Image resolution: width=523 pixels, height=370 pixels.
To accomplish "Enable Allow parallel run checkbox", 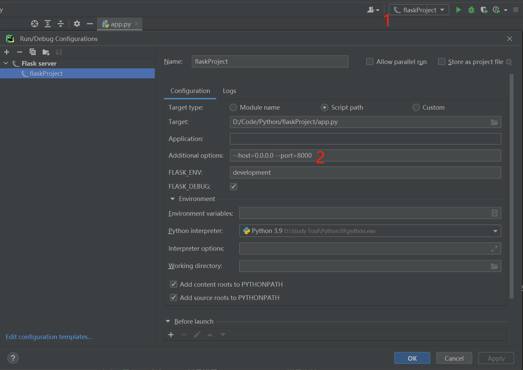I will point(369,62).
